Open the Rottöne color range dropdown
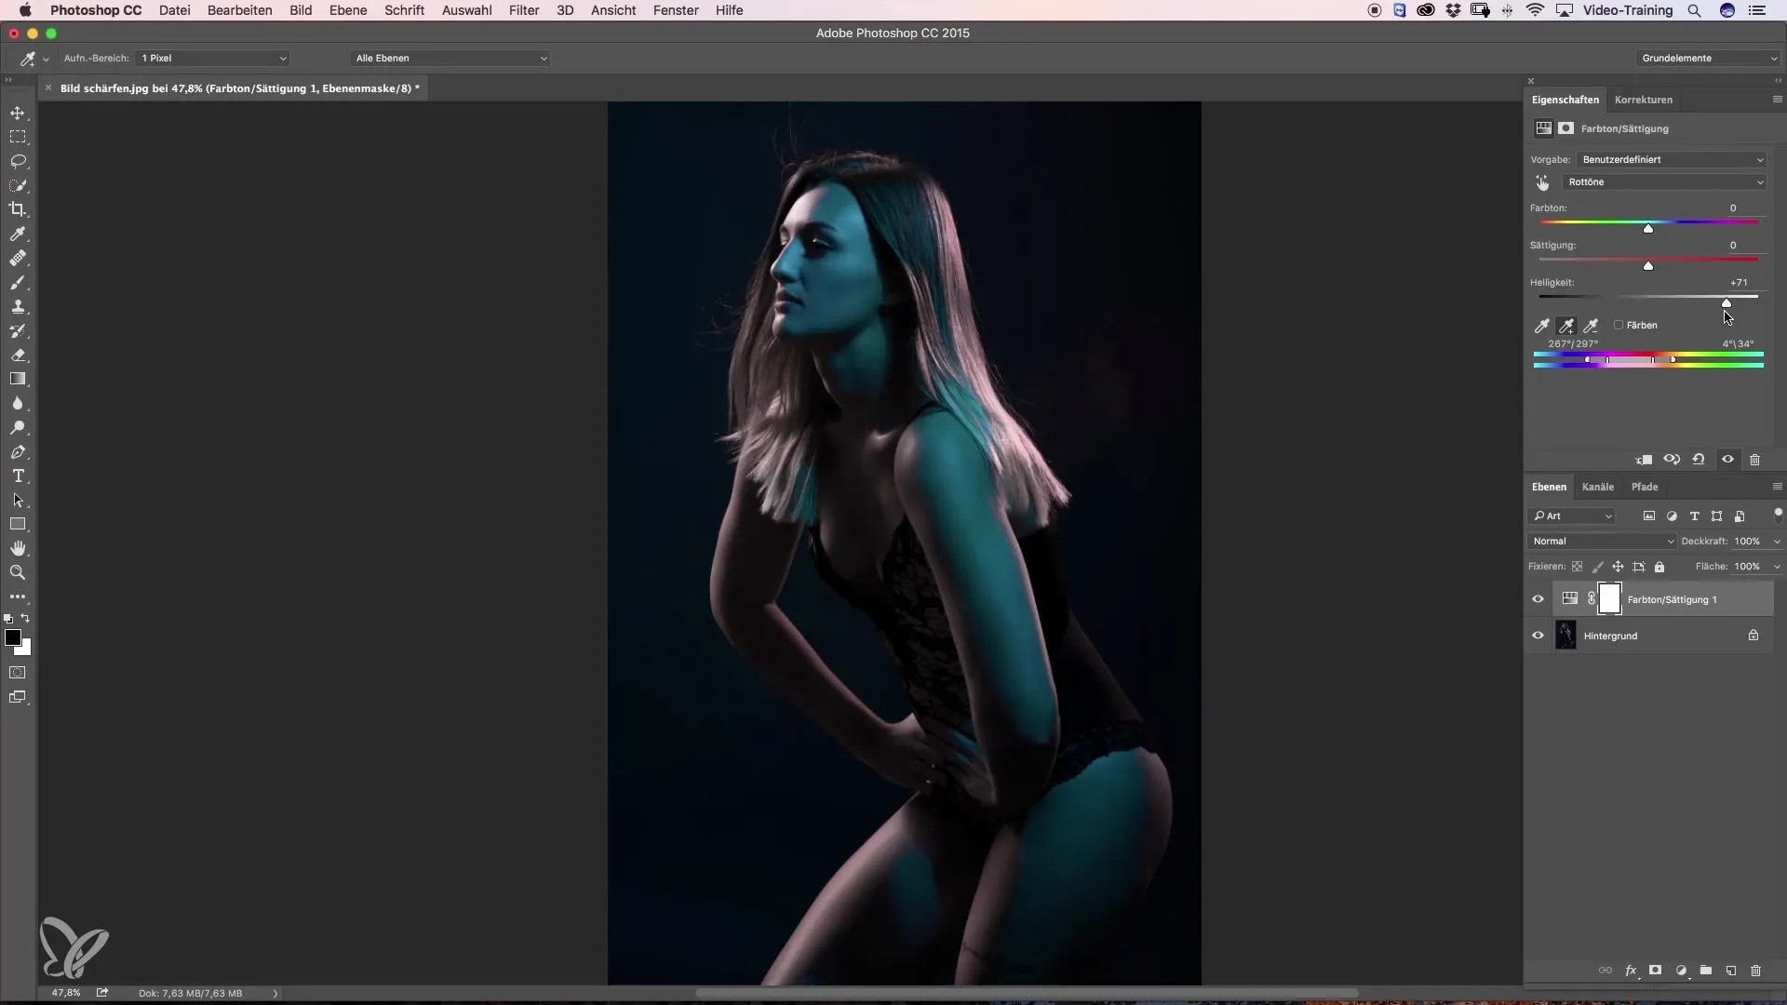This screenshot has height=1005, width=1787. coord(1665,182)
